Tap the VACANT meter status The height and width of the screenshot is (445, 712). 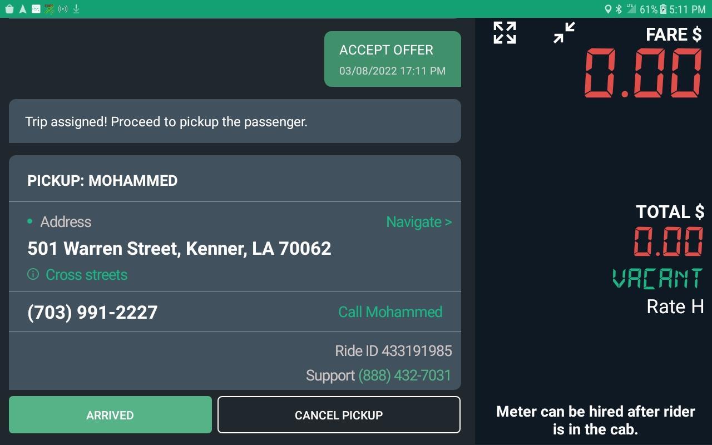point(657,278)
